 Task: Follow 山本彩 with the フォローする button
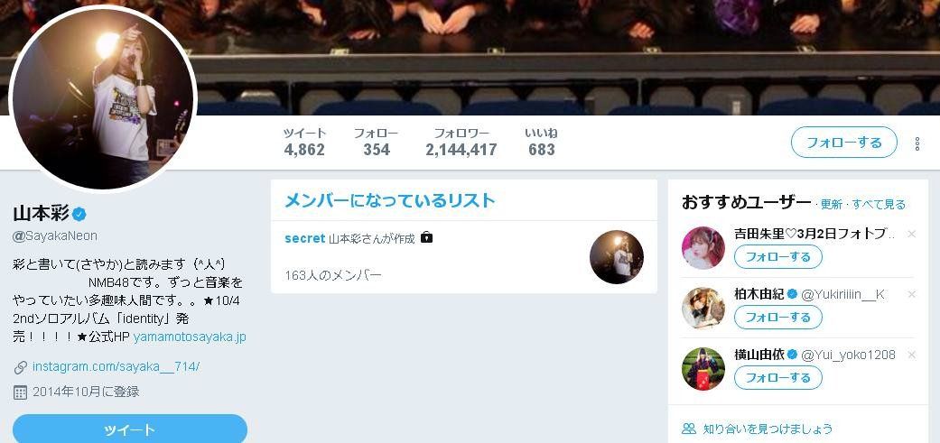coord(844,143)
